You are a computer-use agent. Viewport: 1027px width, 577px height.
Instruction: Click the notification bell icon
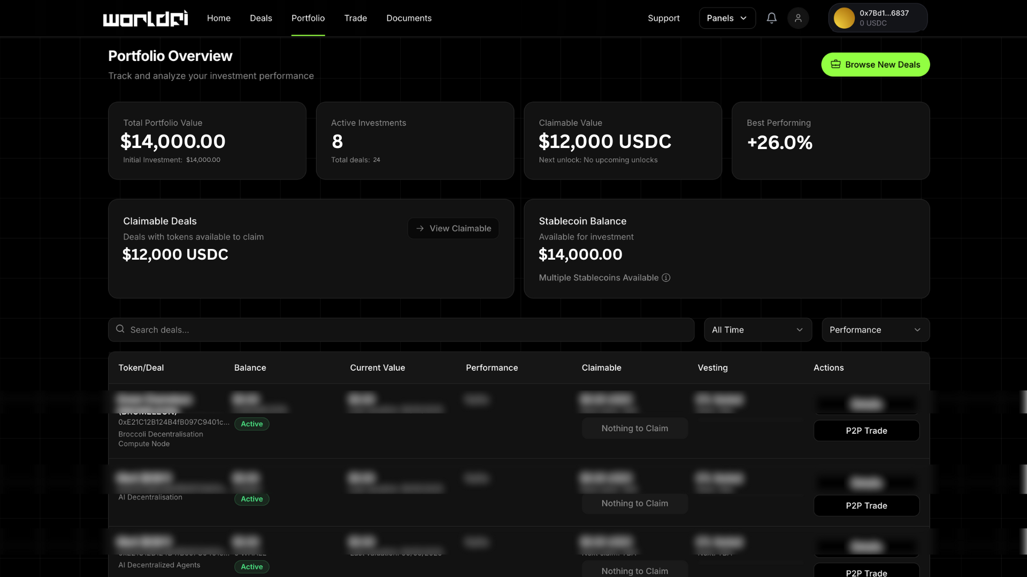click(x=771, y=18)
